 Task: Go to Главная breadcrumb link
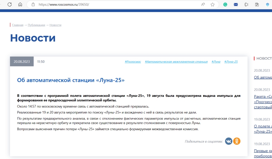18,25
